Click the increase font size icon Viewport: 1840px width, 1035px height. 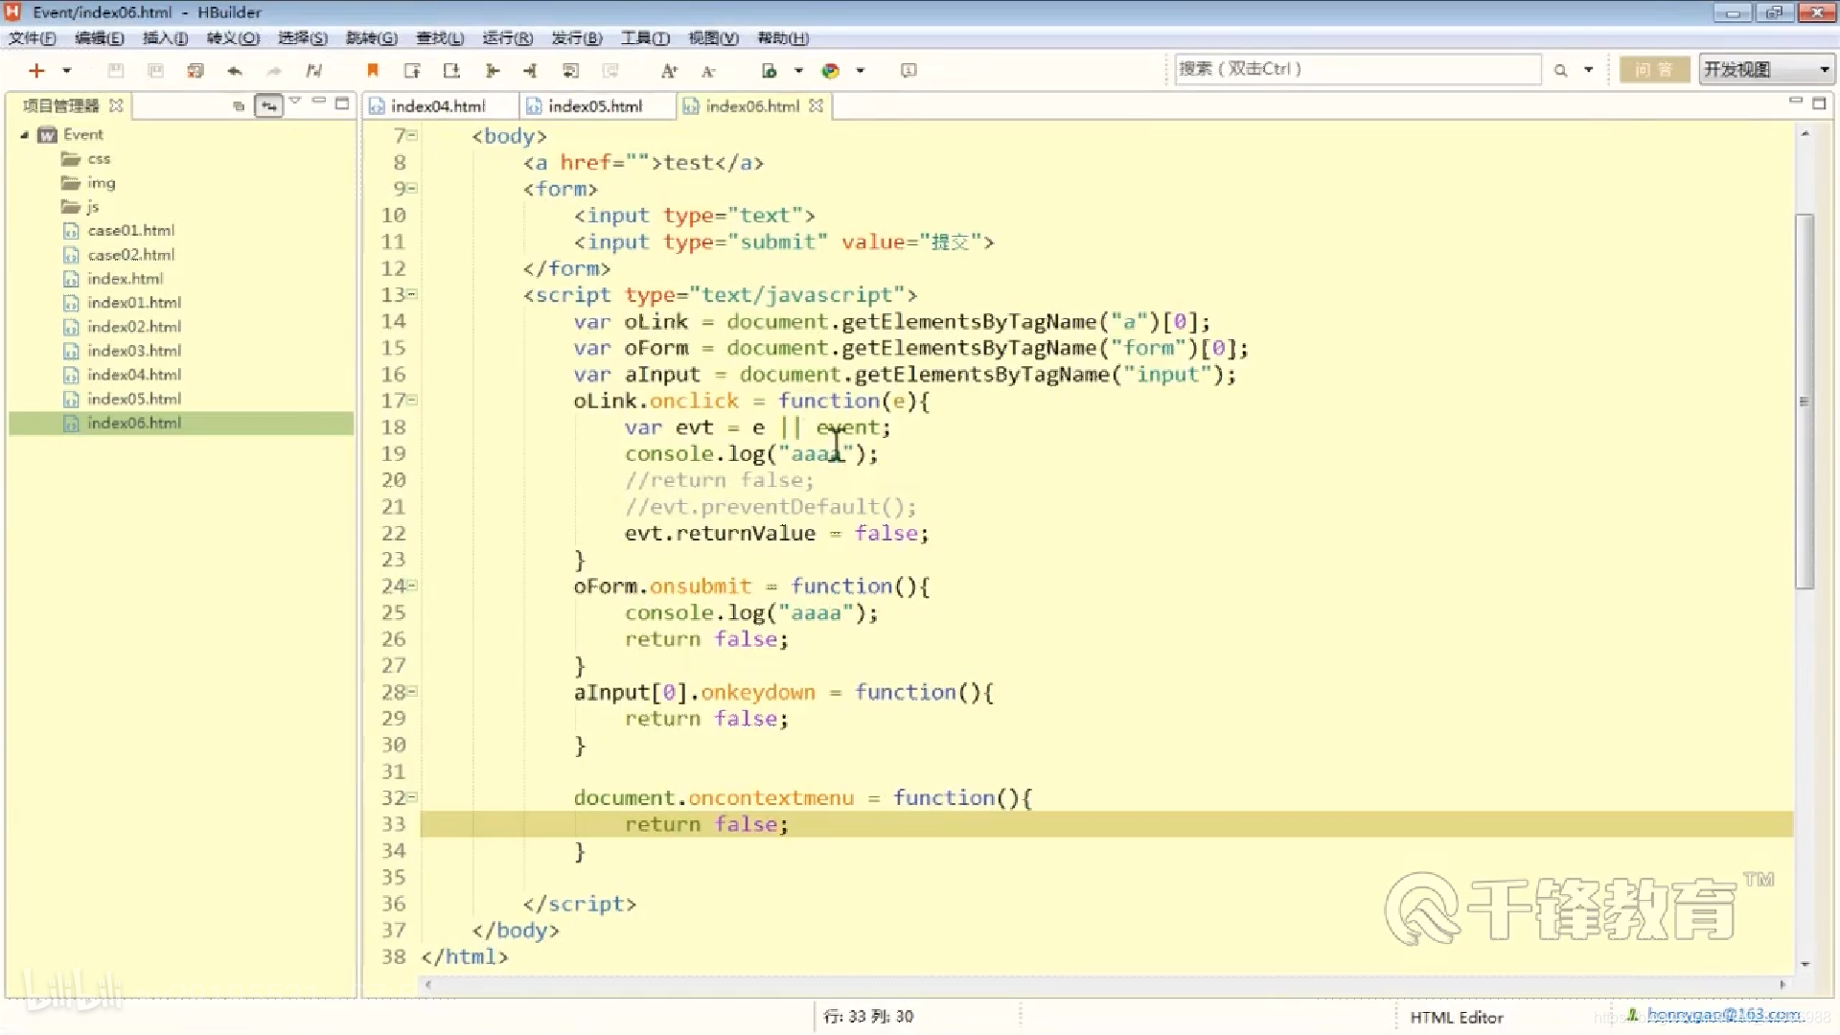coord(669,70)
